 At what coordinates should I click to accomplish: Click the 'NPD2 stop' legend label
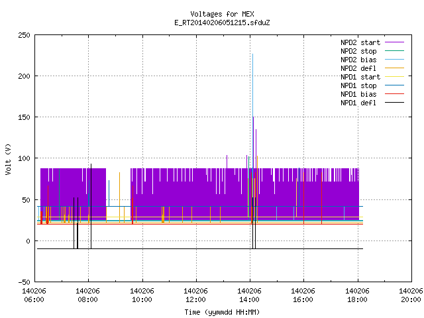tap(358, 51)
